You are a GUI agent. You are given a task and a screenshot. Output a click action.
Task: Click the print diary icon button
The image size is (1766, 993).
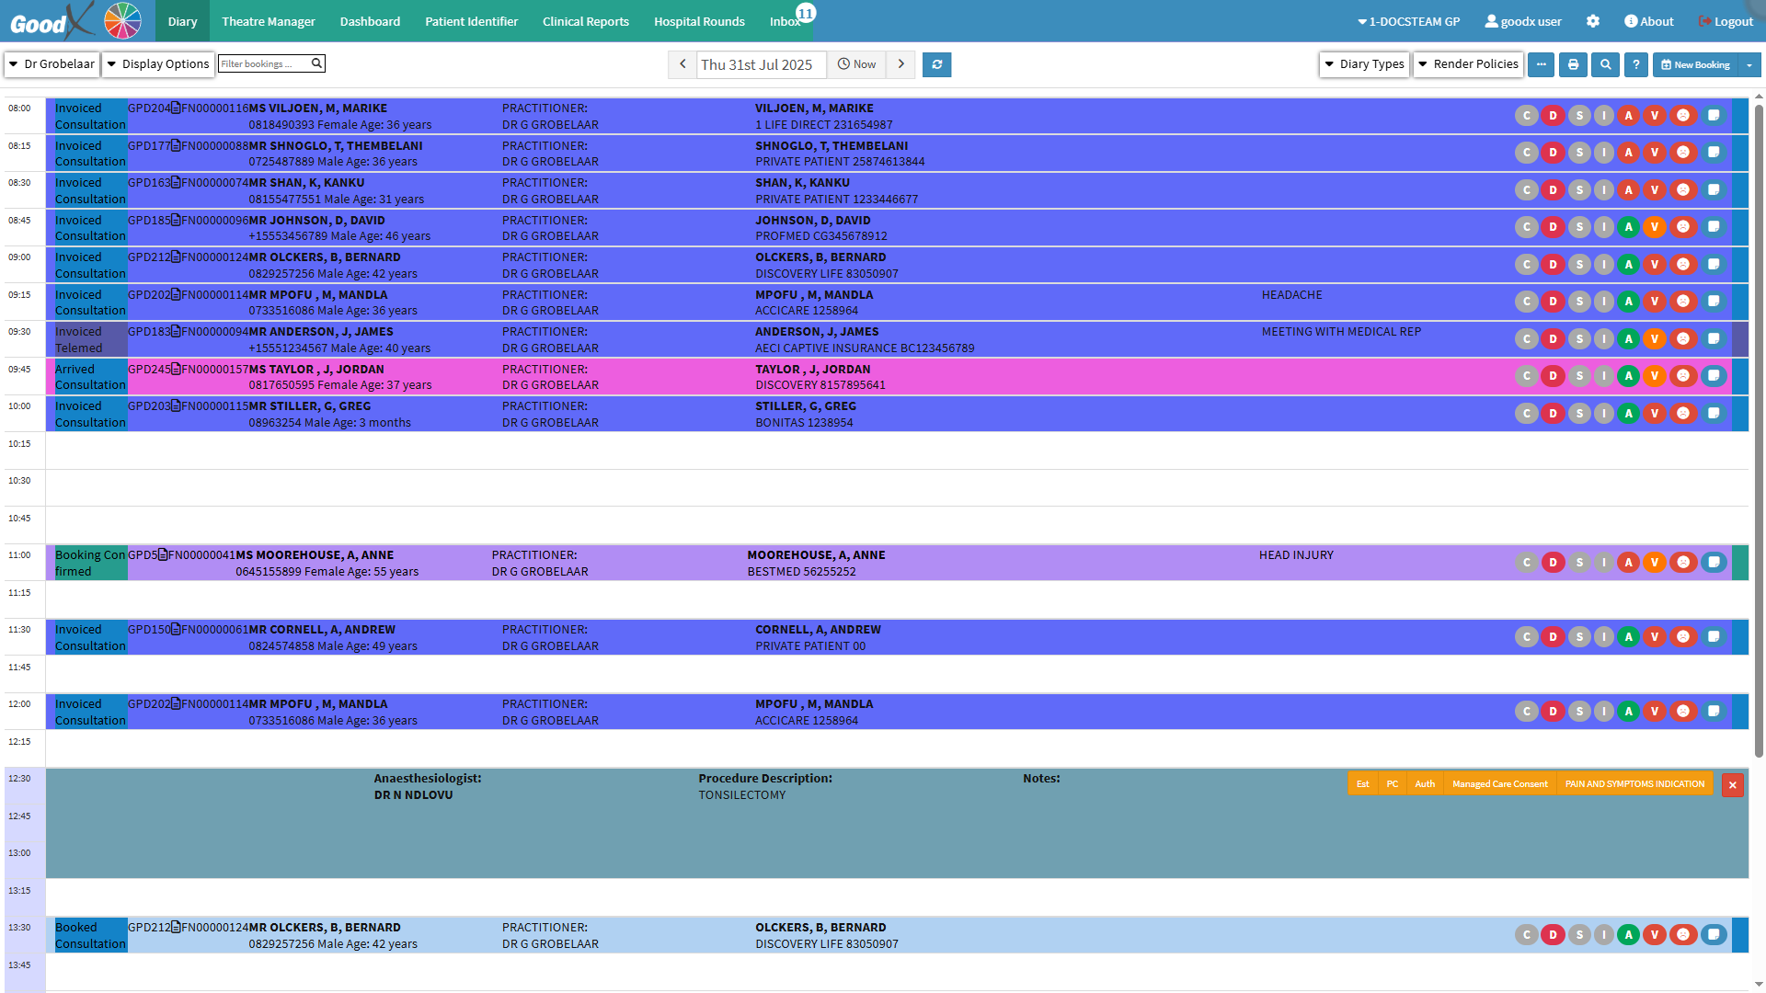point(1573,64)
